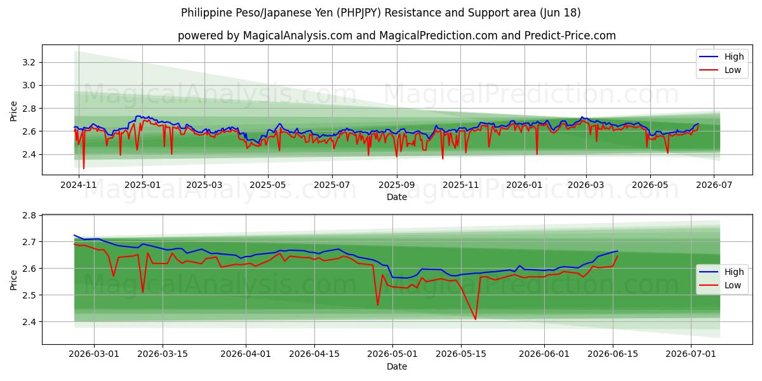Click the 2026-05-15 date tick label

click(x=462, y=354)
